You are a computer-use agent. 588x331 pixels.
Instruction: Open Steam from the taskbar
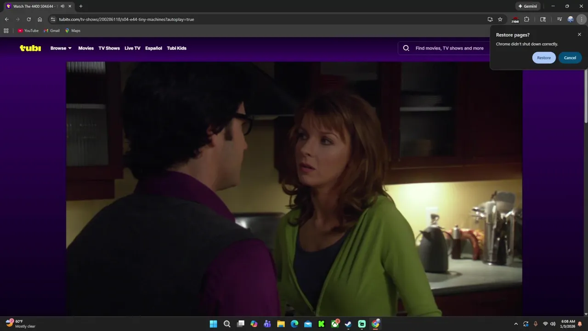coord(348,324)
